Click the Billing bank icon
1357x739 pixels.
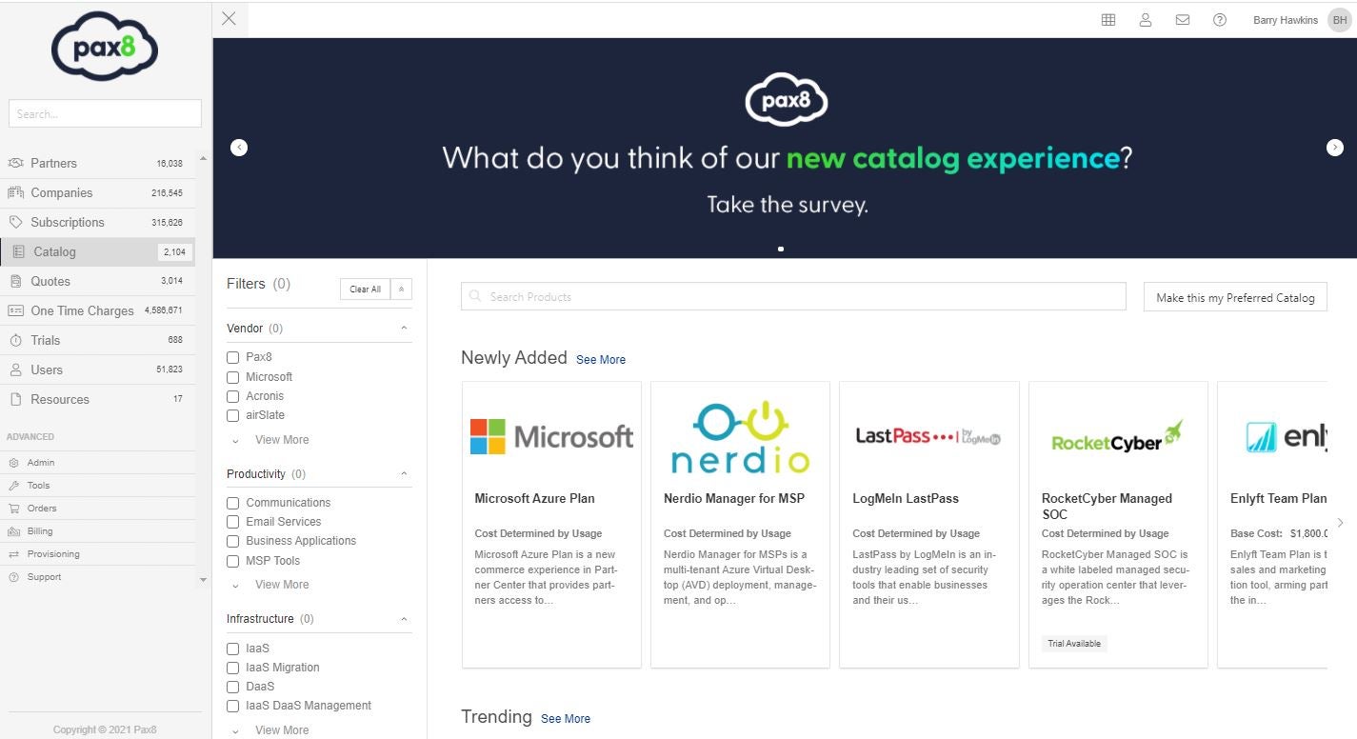14,531
